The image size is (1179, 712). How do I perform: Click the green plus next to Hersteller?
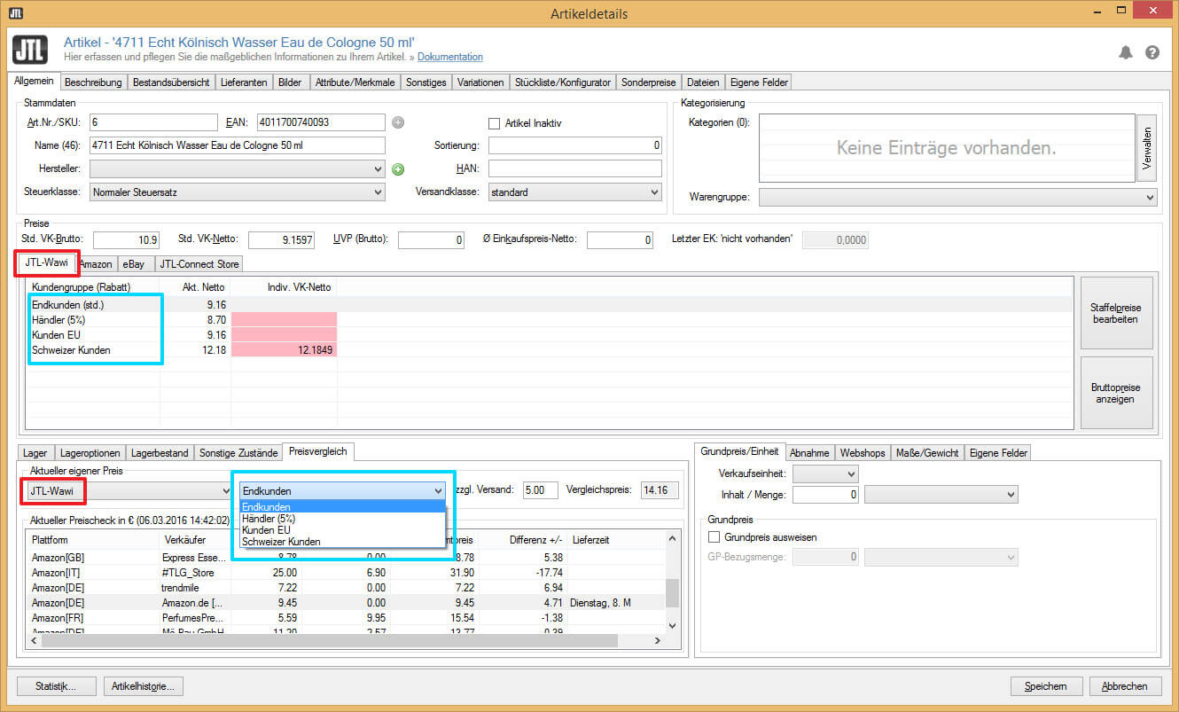(x=398, y=169)
